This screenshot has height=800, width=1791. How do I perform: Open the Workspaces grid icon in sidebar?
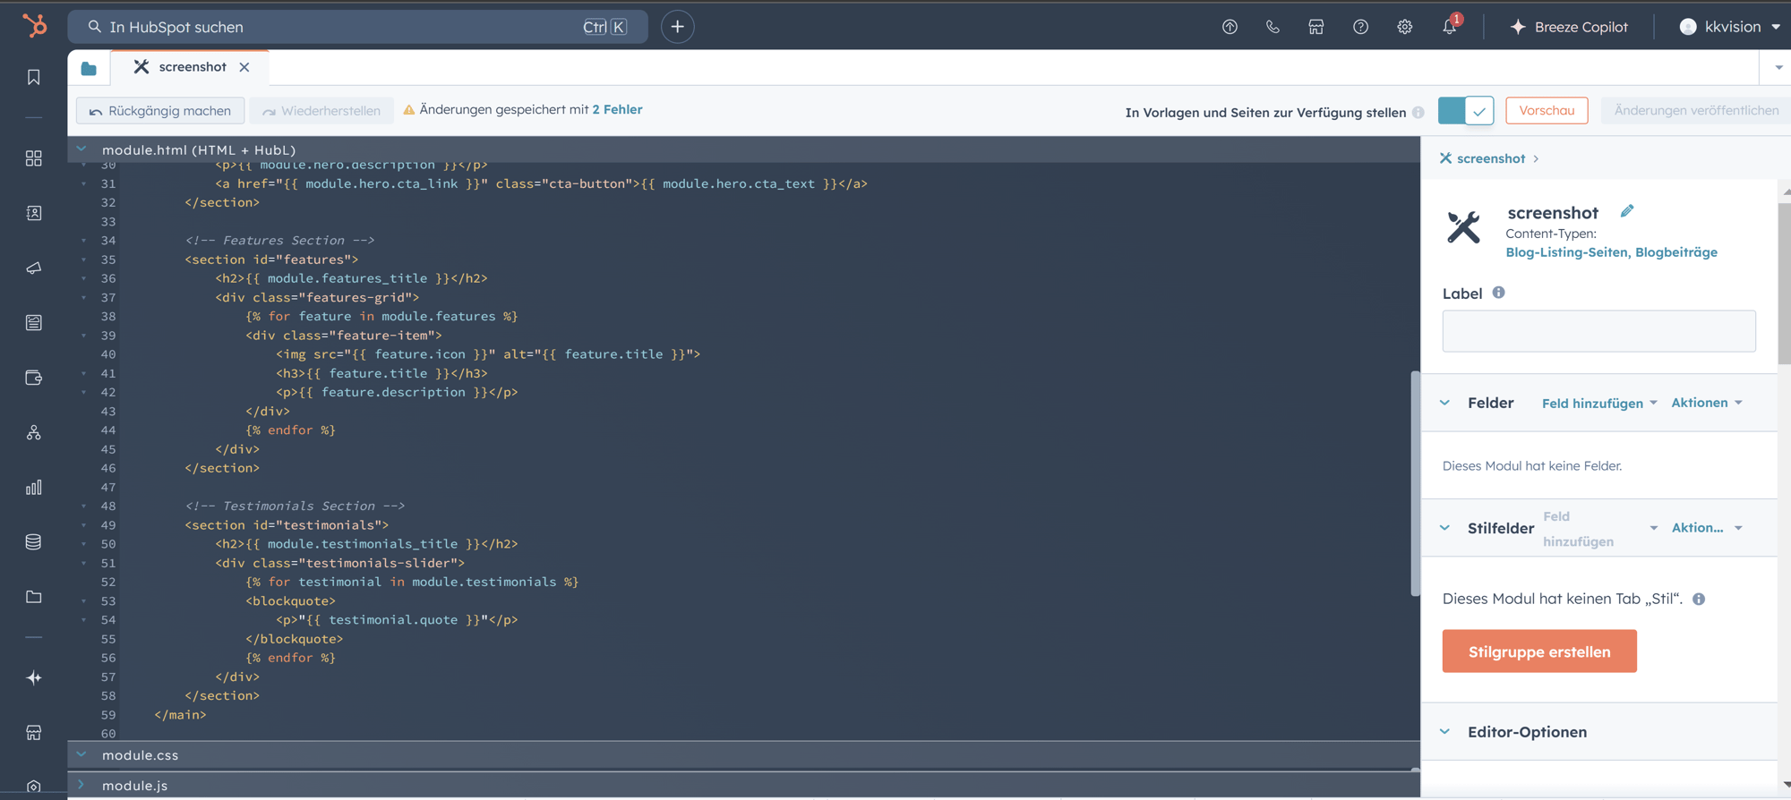(x=34, y=158)
